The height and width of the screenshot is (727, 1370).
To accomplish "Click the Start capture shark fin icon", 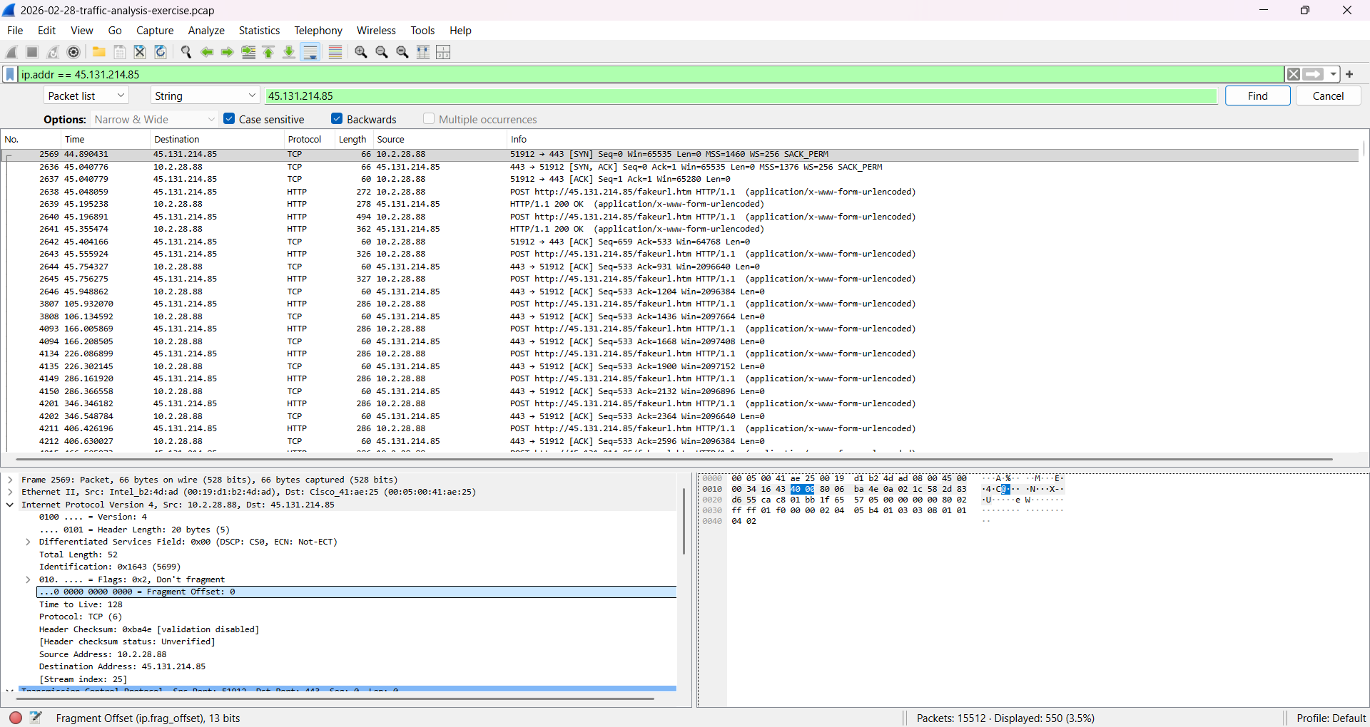I will point(11,52).
